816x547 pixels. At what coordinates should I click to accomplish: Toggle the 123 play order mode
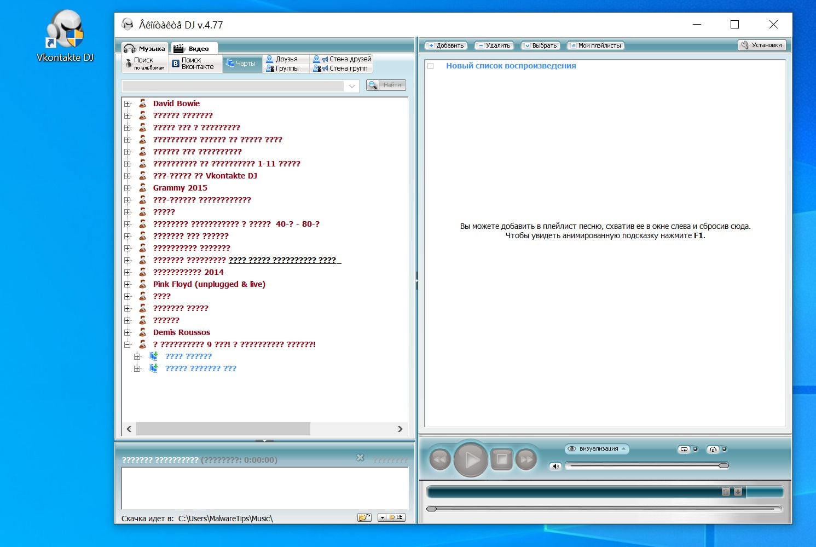(713, 450)
